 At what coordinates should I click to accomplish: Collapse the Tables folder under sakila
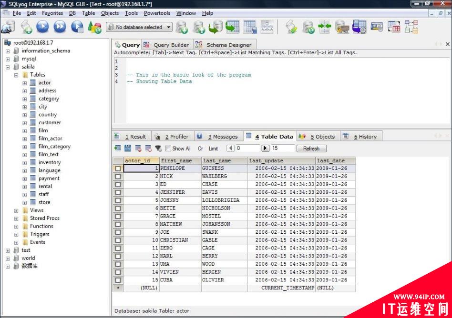click(x=16, y=75)
